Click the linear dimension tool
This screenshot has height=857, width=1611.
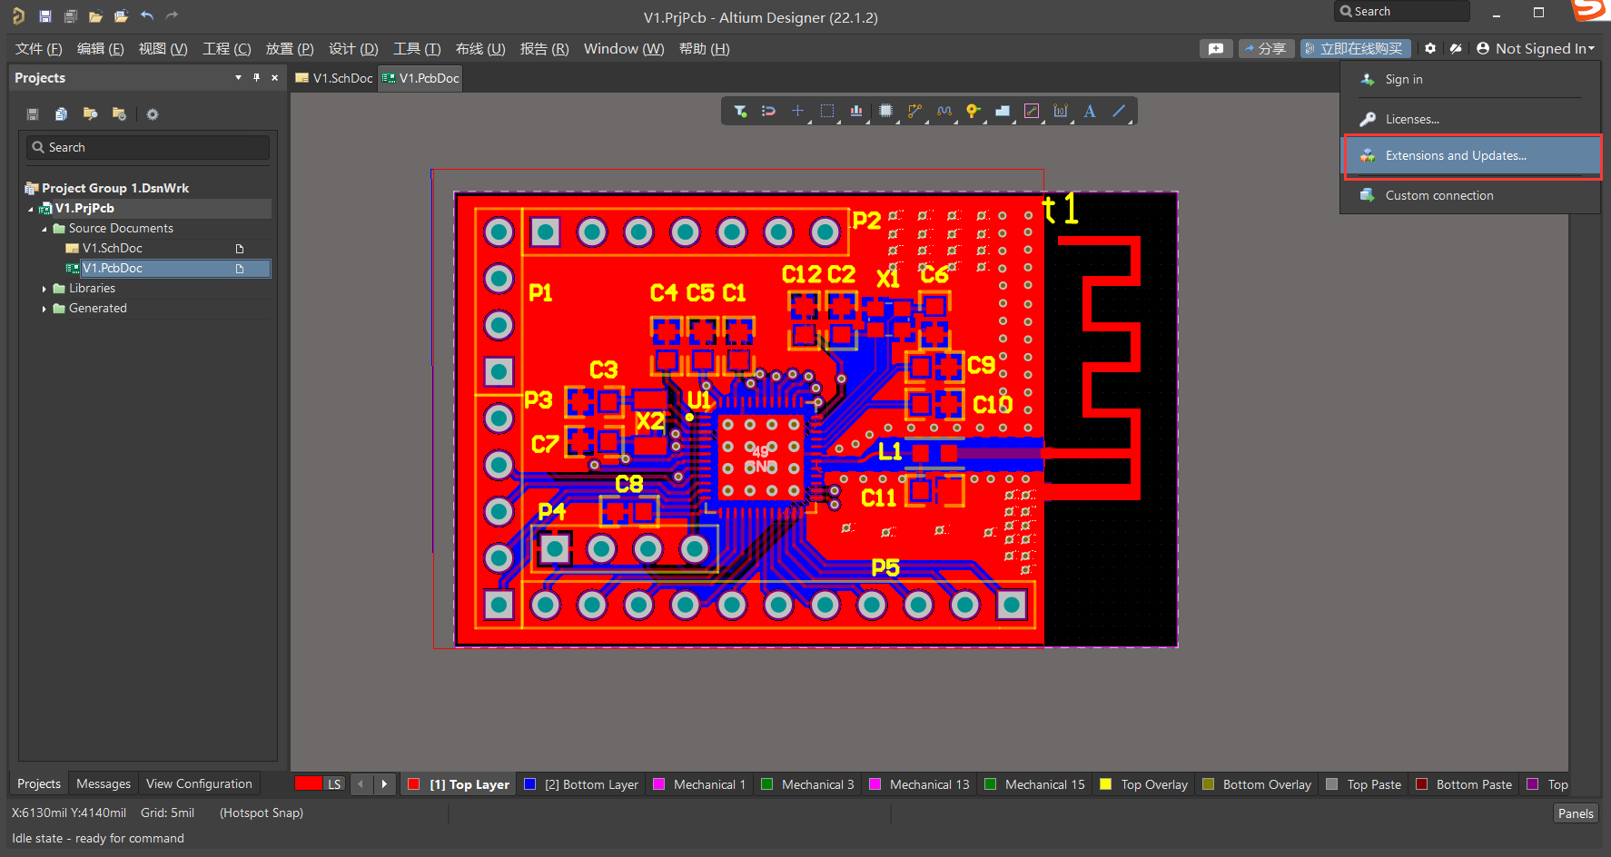click(1060, 111)
